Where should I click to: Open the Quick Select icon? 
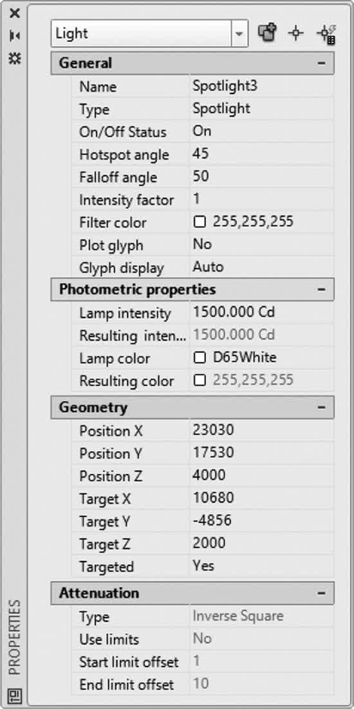(326, 34)
